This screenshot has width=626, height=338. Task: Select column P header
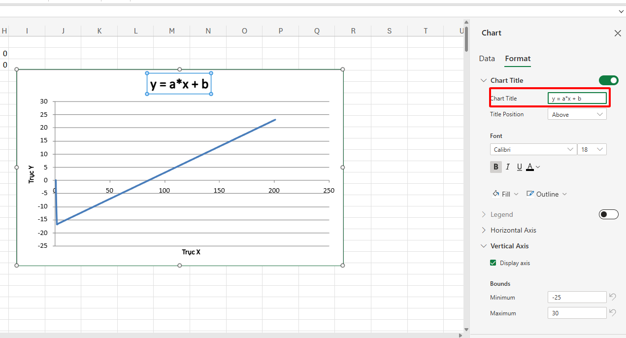pos(281,31)
